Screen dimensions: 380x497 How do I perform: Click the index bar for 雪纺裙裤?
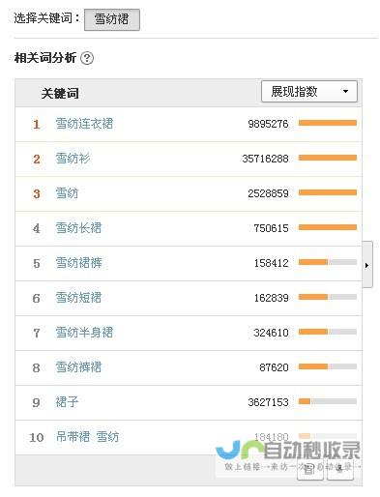click(x=328, y=262)
